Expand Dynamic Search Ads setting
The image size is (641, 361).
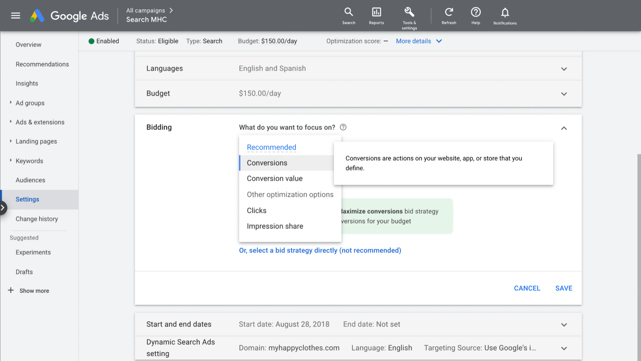[564, 348]
